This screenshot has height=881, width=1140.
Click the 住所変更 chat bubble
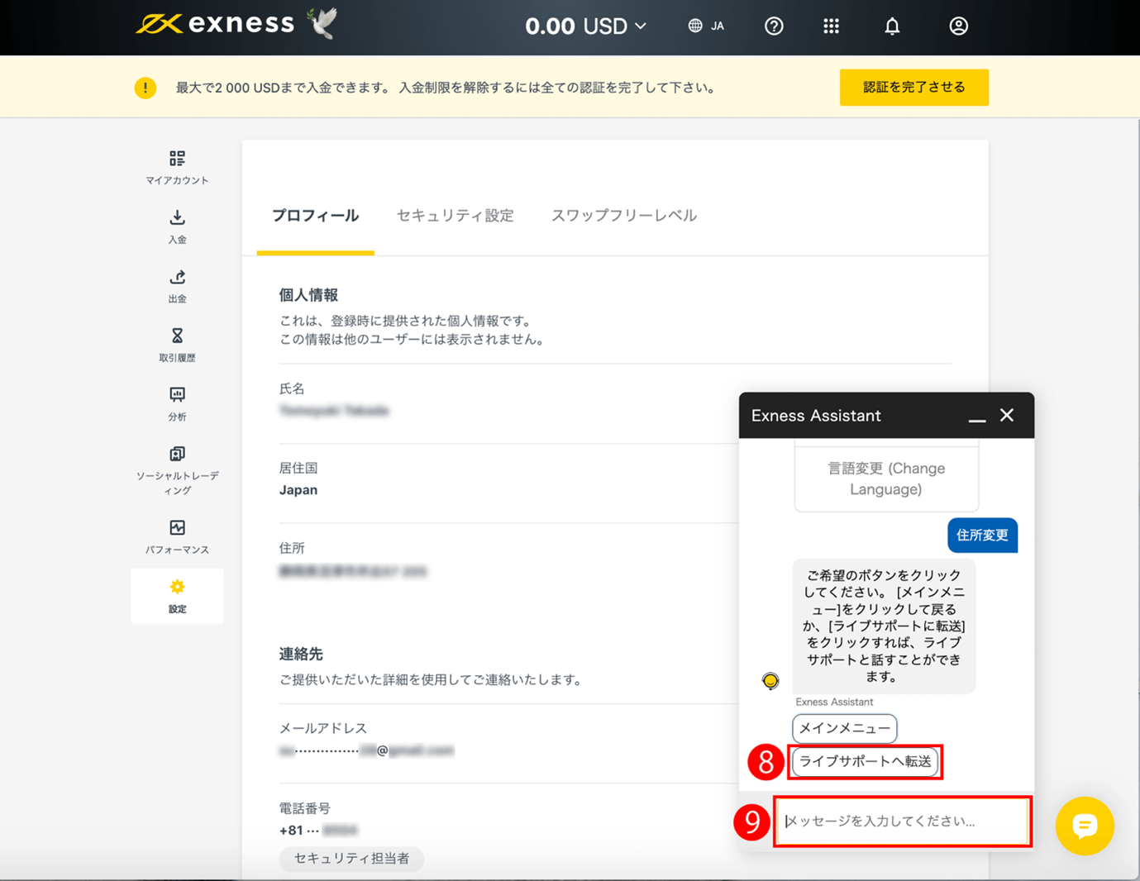coord(982,536)
